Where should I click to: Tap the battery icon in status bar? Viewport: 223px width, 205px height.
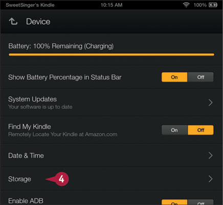pyautogui.click(x=213, y=5)
